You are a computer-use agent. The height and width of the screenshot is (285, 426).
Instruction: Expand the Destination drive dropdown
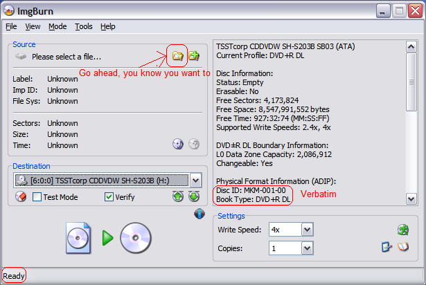[195, 181]
